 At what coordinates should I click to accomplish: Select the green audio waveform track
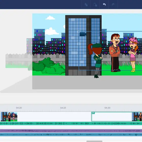71,123
